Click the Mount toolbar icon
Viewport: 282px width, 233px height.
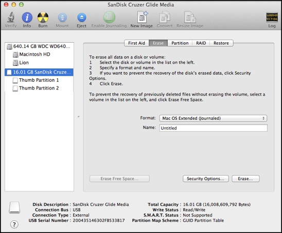[x=62, y=17]
